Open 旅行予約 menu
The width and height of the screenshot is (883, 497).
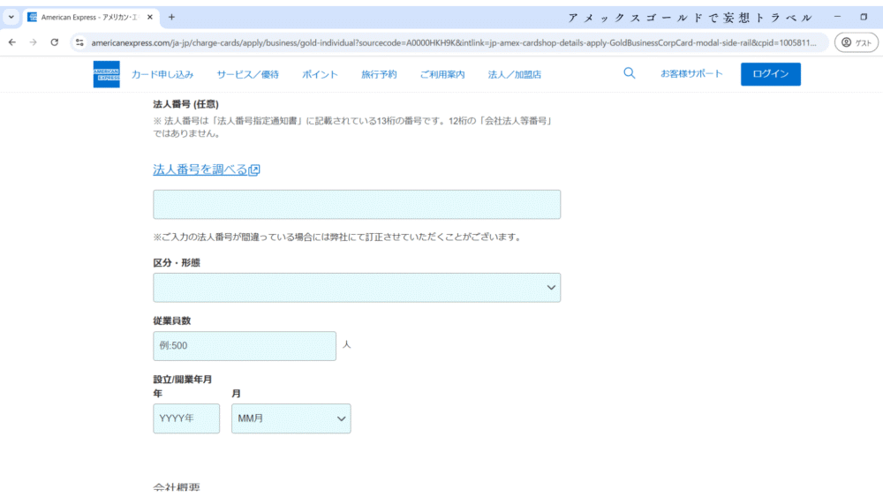[x=379, y=74]
